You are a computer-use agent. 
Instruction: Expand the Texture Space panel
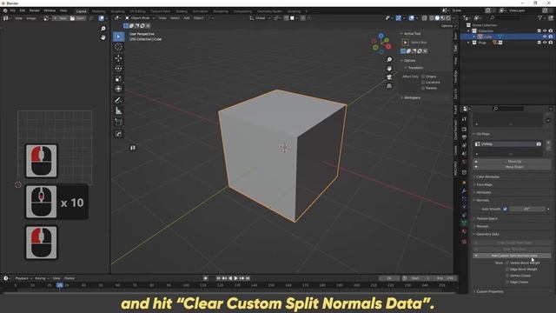click(486, 218)
